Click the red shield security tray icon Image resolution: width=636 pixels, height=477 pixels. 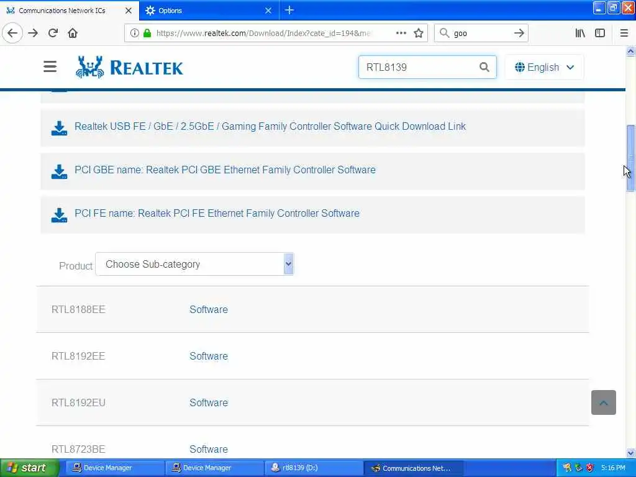pos(589,468)
